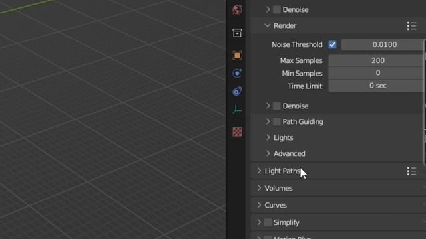Open Light Paths presets menu

click(x=411, y=171)
